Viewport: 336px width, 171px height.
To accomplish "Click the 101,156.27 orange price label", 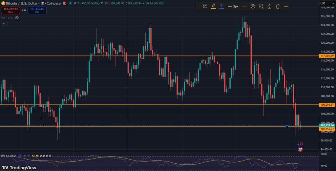I will click(x=327, y=129).
